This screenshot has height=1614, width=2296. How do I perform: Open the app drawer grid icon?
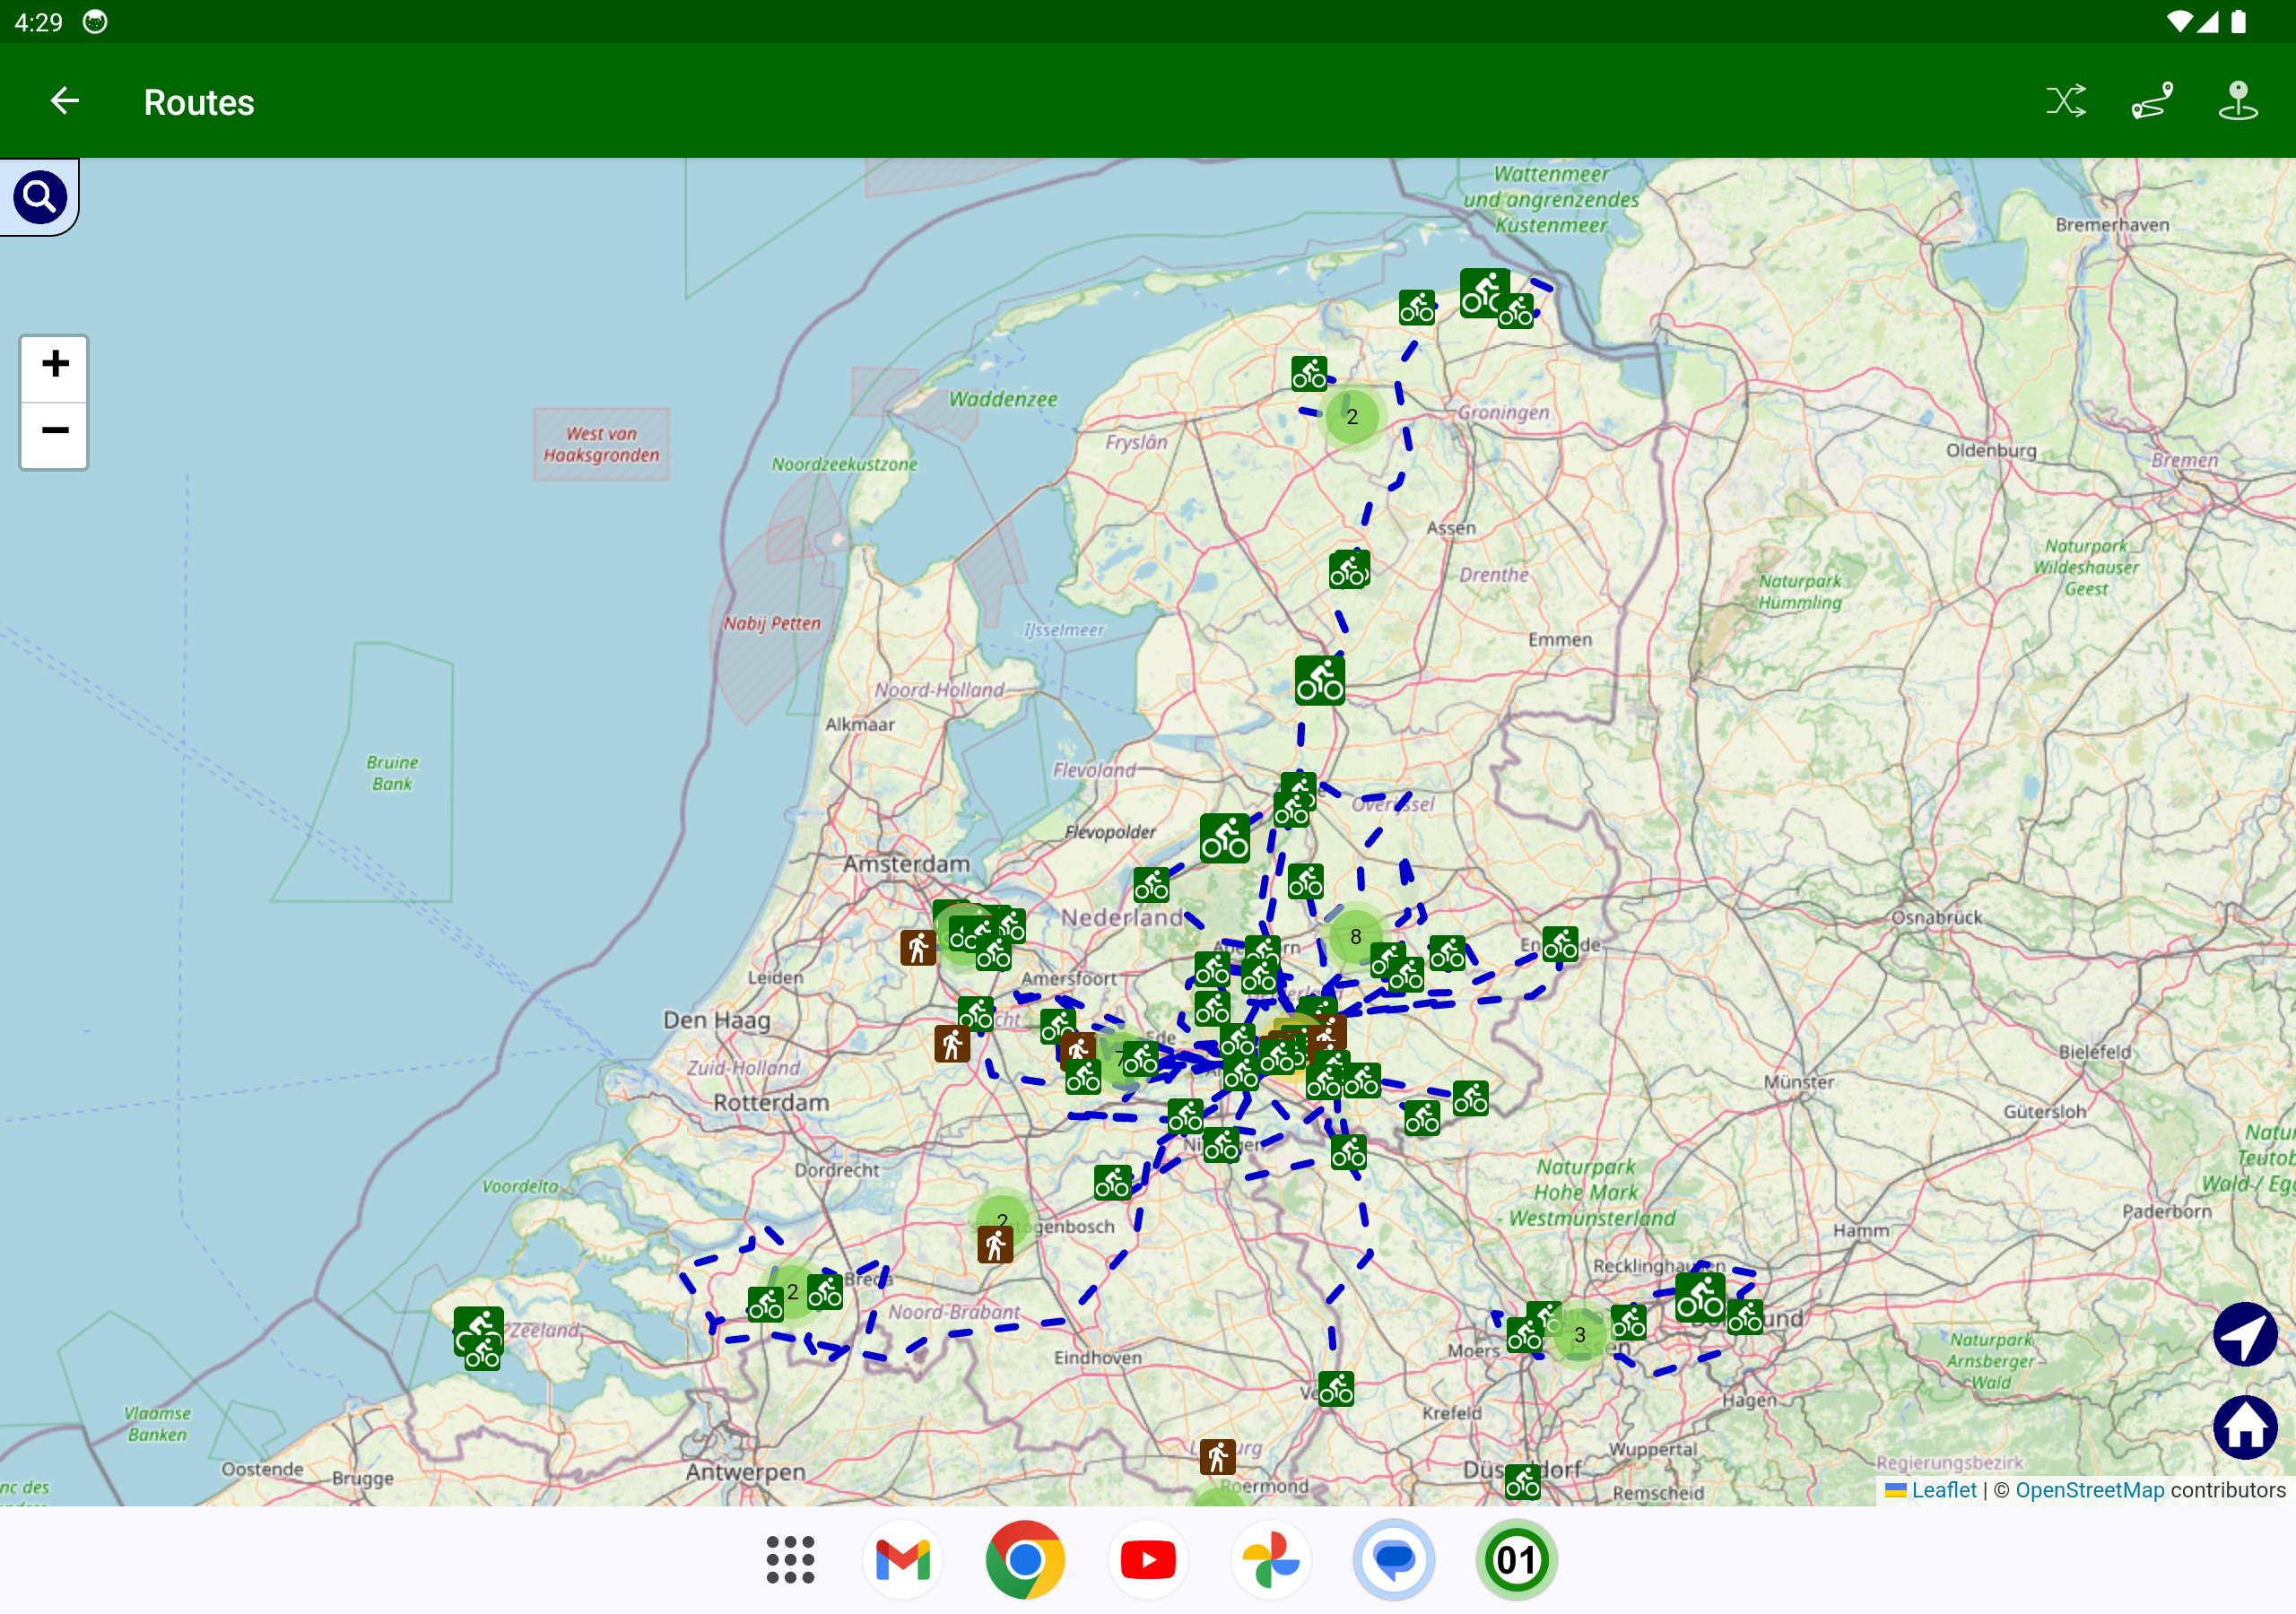[x=790, y=1560]
